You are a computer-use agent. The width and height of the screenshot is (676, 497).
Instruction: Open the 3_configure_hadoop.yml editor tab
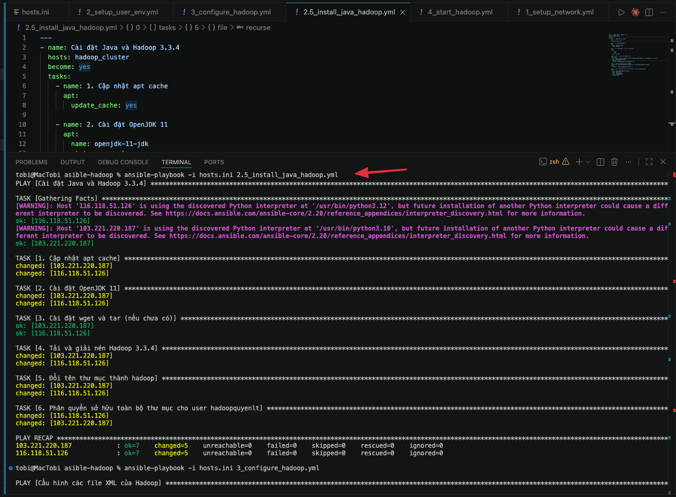230,12
